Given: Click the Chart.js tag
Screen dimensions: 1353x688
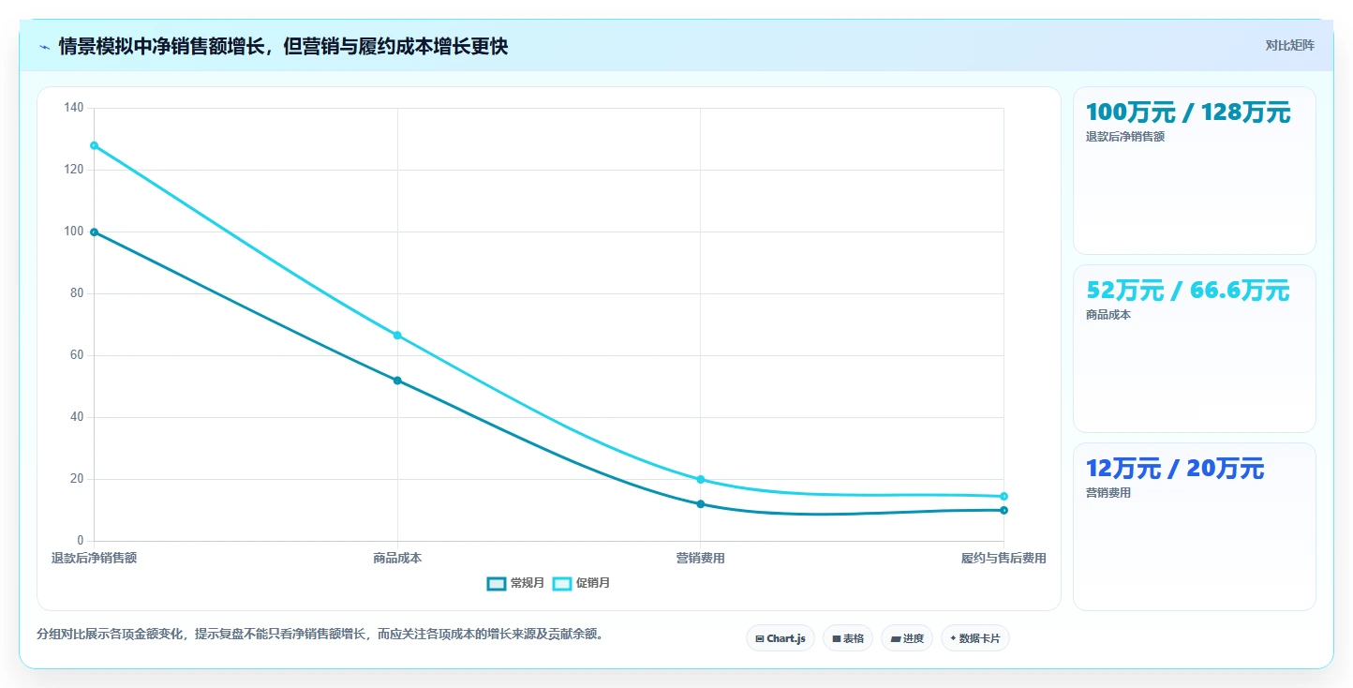Looking at the screenshot, I should pos(780,638).
